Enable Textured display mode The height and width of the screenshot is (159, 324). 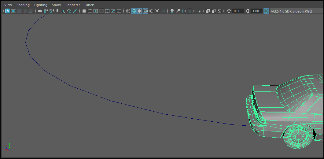(151, 11)
